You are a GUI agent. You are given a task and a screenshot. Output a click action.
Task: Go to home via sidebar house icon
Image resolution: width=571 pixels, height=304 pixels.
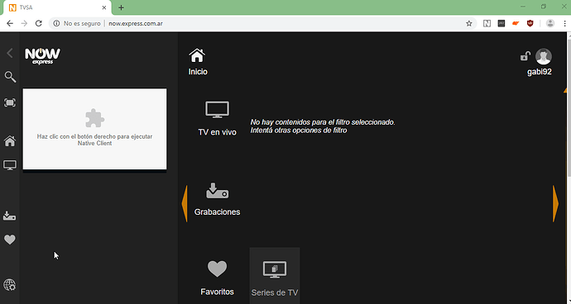10,141
